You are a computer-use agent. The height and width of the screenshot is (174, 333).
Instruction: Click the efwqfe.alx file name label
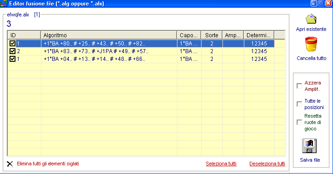pos(18,15)
